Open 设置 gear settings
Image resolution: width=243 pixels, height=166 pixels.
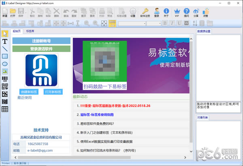[x=133, y=13]
